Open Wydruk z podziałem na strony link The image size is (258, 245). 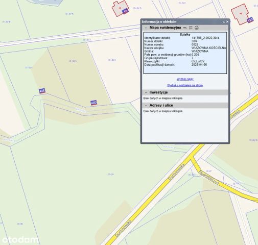pyautogui.click(x=185, y=85)
